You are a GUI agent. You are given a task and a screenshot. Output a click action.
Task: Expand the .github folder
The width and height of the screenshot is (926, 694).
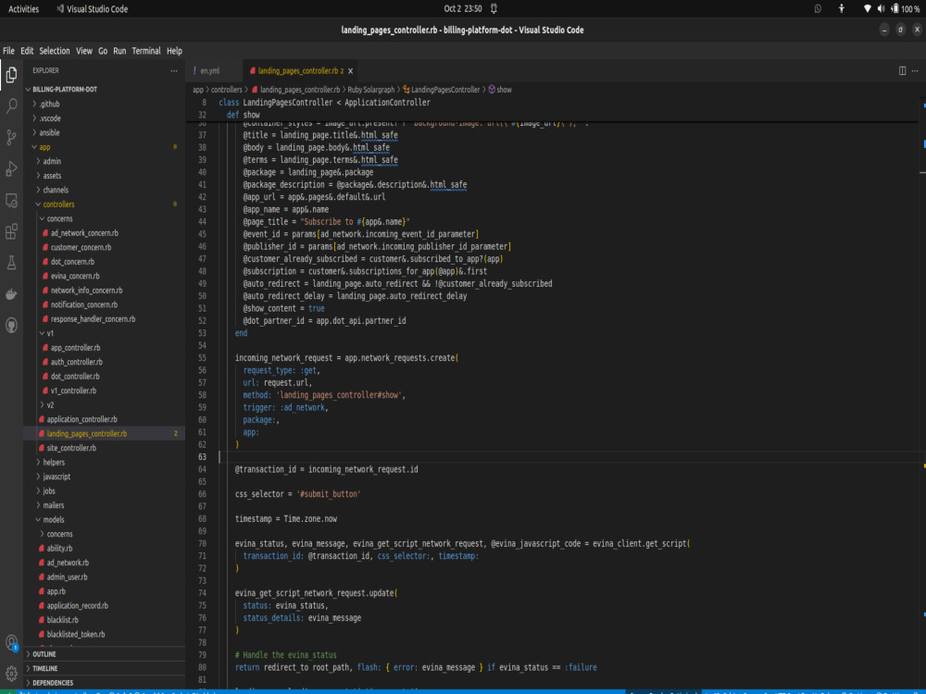[104, 104]
